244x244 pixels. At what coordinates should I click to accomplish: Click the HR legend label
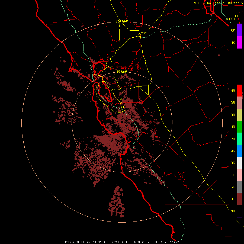click(x=233, y=127)
